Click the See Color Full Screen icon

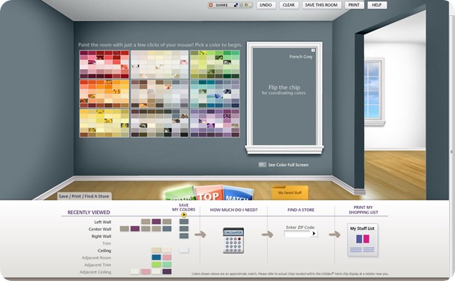[x=262, y=165]
